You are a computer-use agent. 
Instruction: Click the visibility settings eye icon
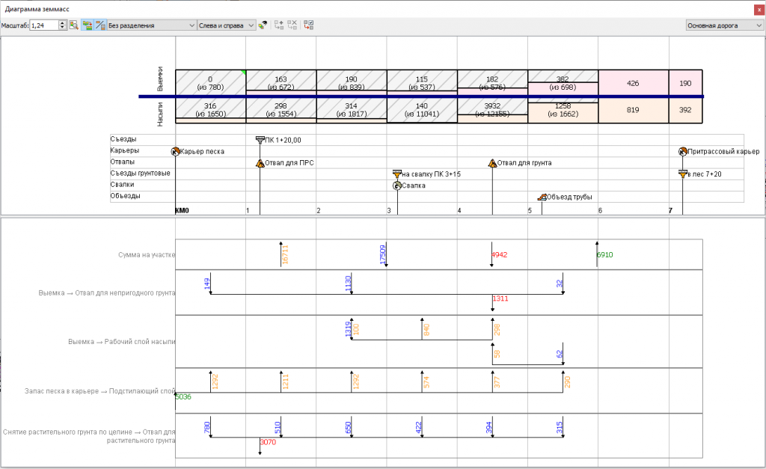[263, 25]
